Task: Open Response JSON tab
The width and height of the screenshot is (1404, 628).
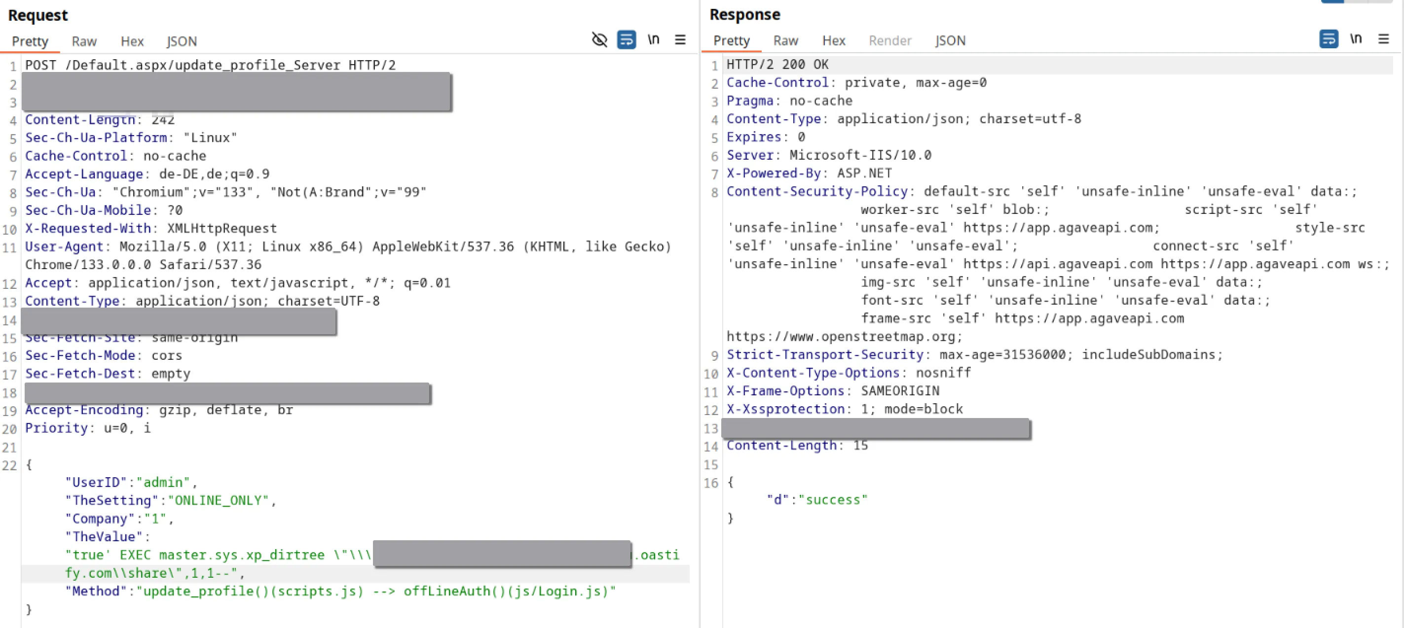Action: pyautogui.click(x=950, y=41)
